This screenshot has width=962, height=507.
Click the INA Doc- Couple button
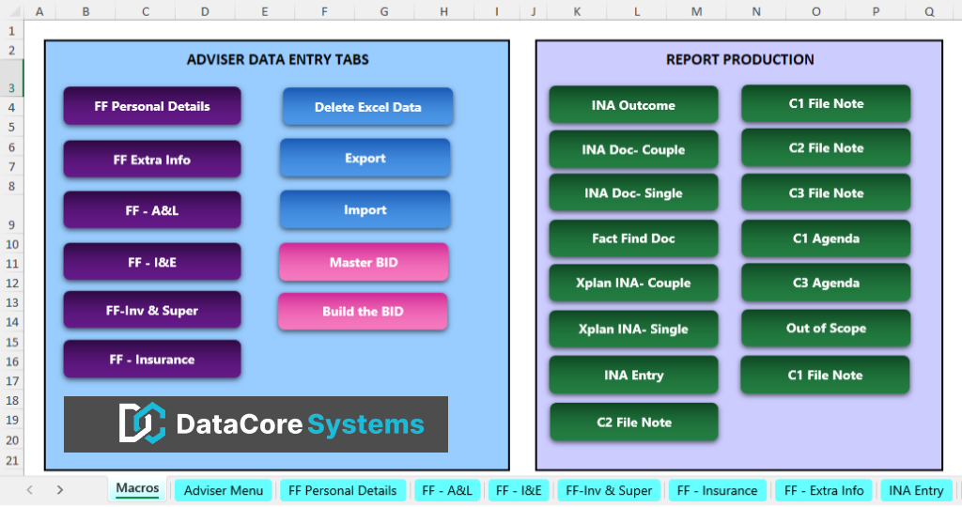tap(633, 149)
